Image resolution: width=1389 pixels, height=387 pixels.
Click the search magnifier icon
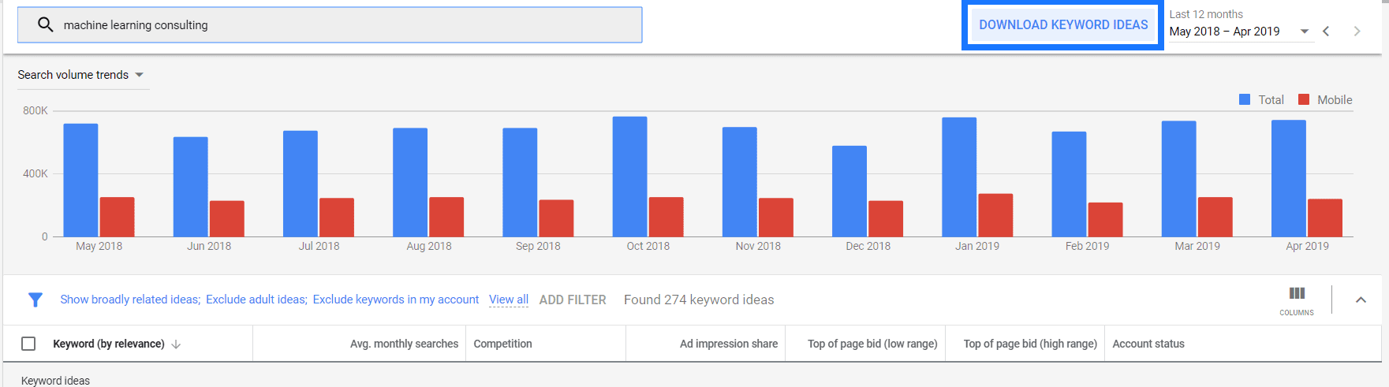tap(46, 25)
